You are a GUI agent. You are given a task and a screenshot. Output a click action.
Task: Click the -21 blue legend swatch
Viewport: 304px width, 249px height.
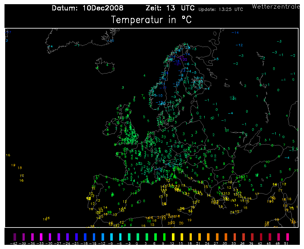coord(76,237)
